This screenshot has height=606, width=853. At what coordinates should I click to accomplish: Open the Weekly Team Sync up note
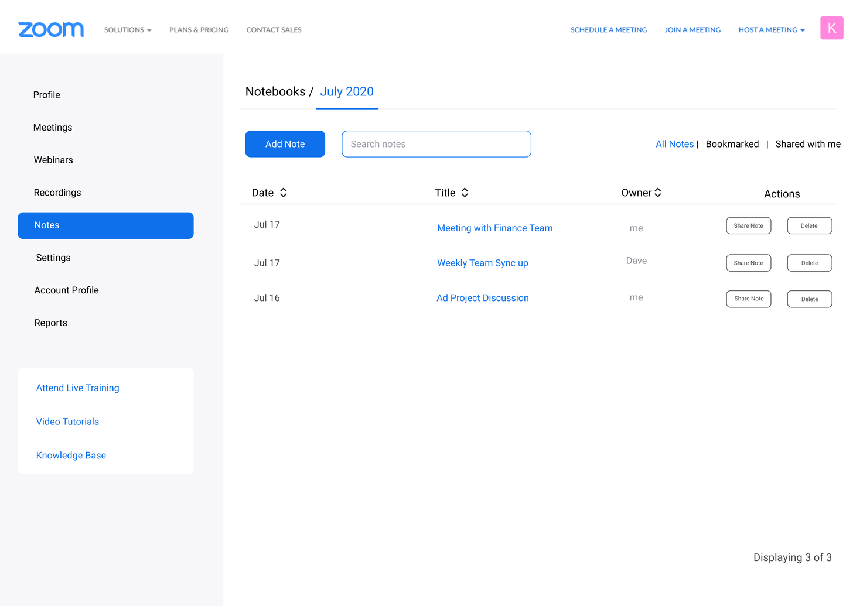(483, 263)
